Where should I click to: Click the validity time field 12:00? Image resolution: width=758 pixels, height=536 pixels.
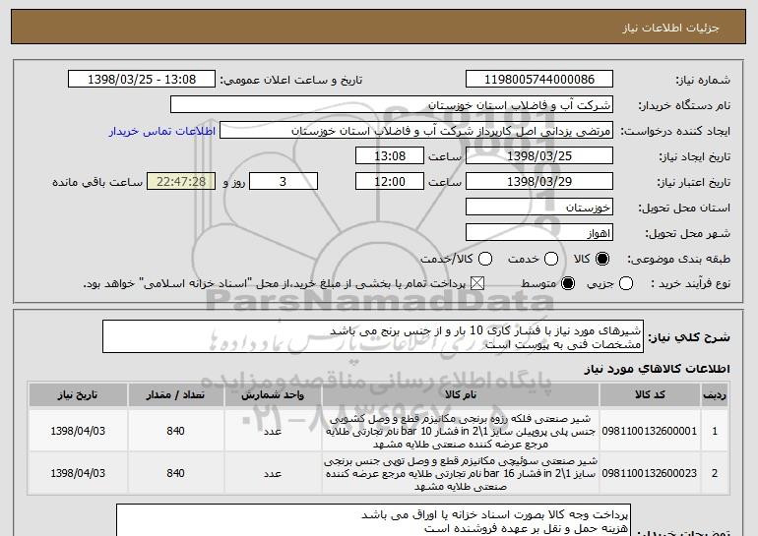coord(390,182)
